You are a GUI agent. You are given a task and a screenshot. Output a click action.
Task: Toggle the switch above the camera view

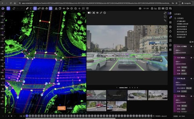click(x=89, y=13)
